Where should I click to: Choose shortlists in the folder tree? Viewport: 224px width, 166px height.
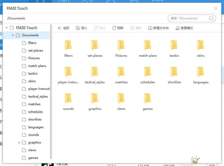pos(35,120)
